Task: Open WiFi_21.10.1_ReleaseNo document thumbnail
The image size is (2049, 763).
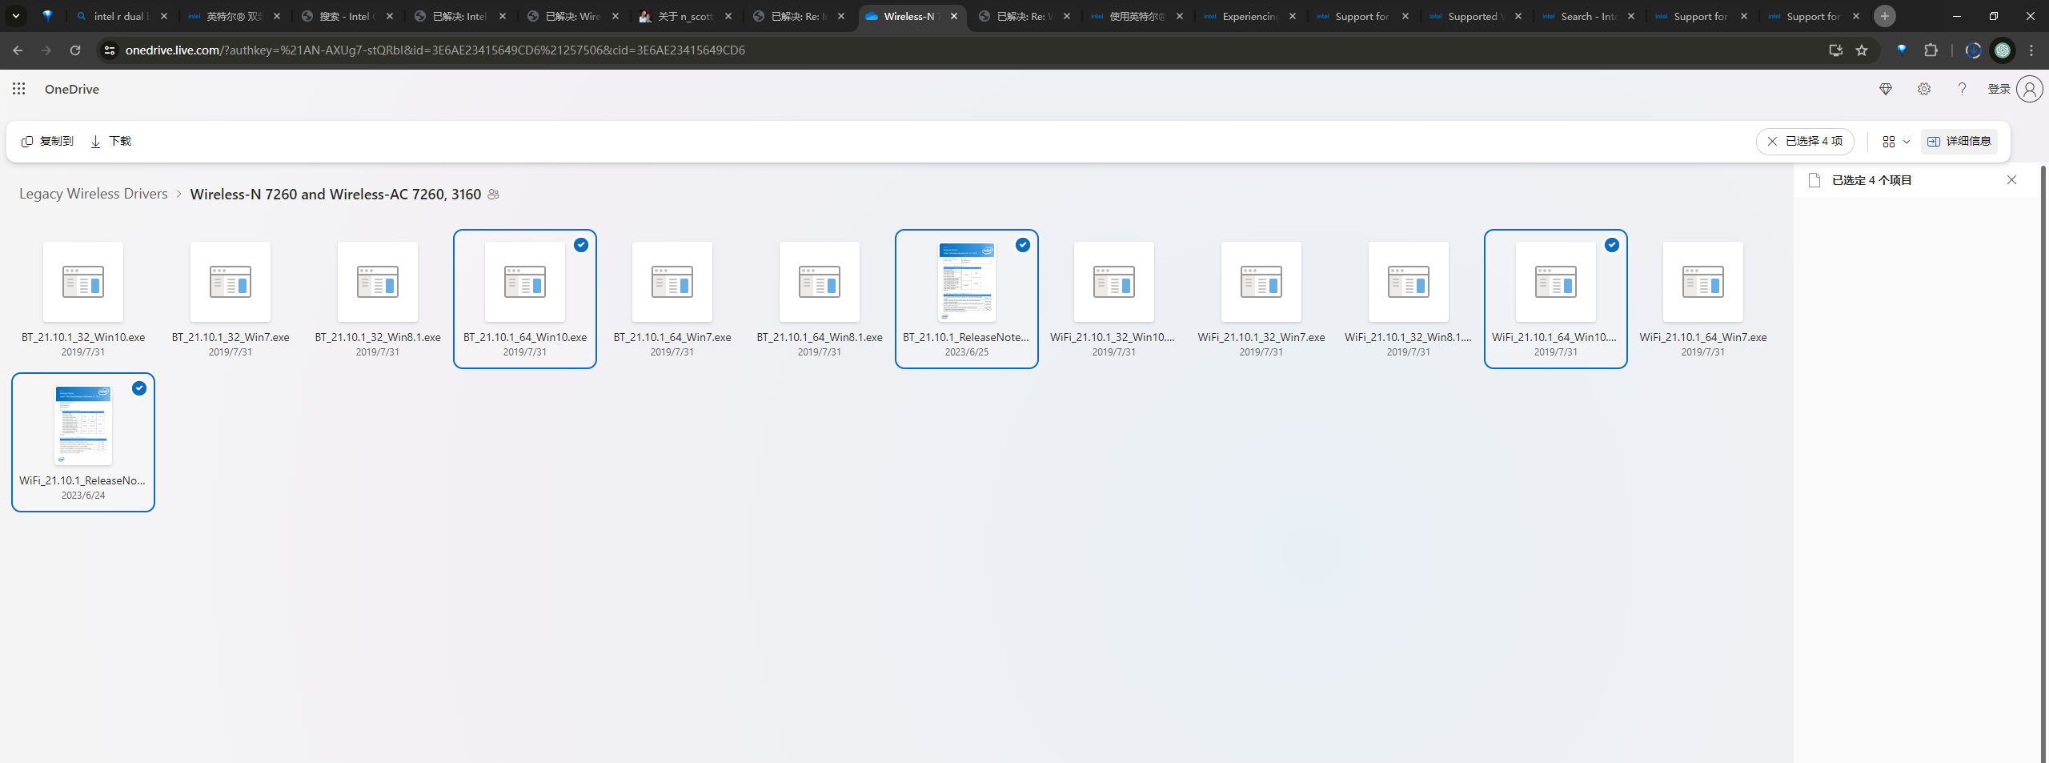Action: [83, 425]
